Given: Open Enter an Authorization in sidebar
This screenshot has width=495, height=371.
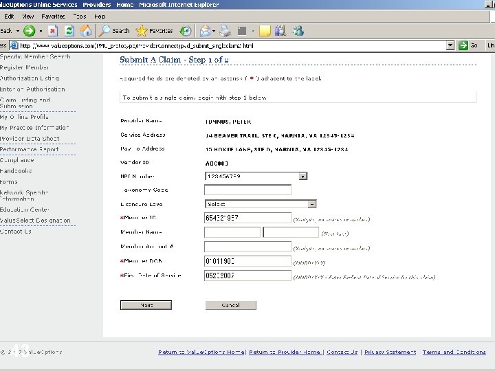Looking at the screenshot, I should 32,89.
